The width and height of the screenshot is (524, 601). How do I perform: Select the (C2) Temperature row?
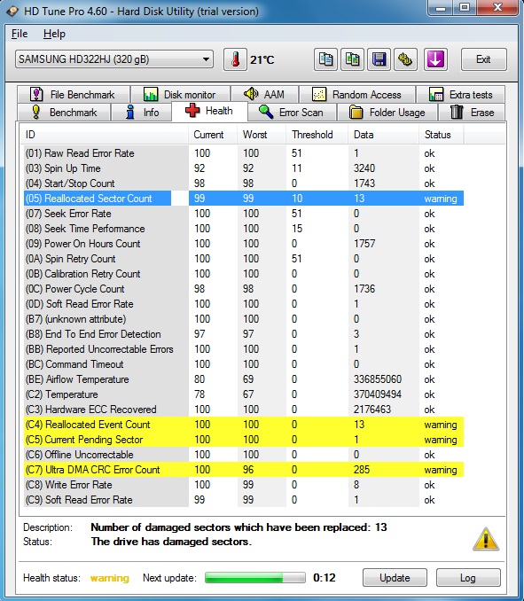(244, 394)
